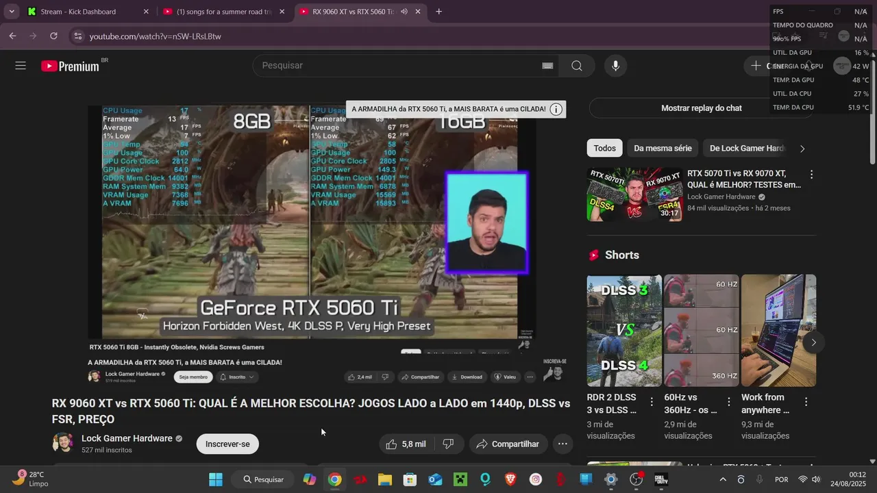Show more chips with right chevron
Screen dimensions: 877x493
(802, 148)
